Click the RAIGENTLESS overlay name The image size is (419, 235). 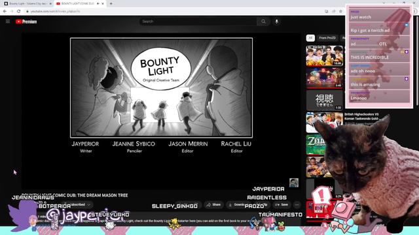tap(266, 197)
